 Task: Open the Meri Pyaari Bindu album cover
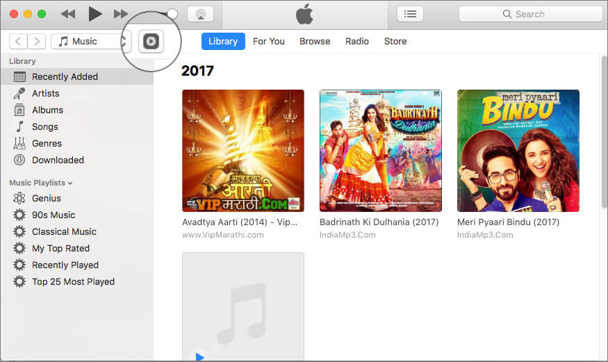click(518, 151)
